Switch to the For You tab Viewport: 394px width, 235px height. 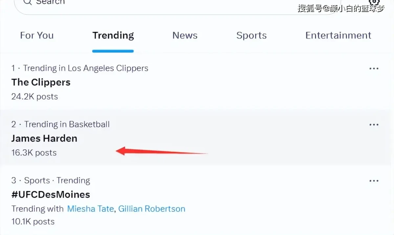click(x=37, y=35)
